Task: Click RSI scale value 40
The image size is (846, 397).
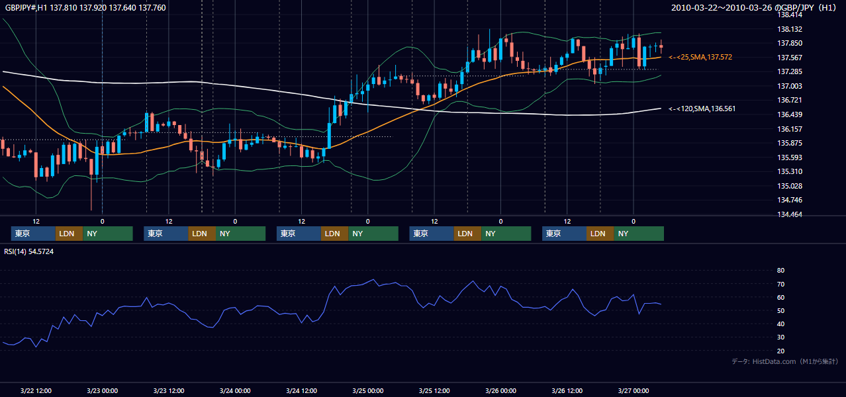Action: click(x=780, y=324)
